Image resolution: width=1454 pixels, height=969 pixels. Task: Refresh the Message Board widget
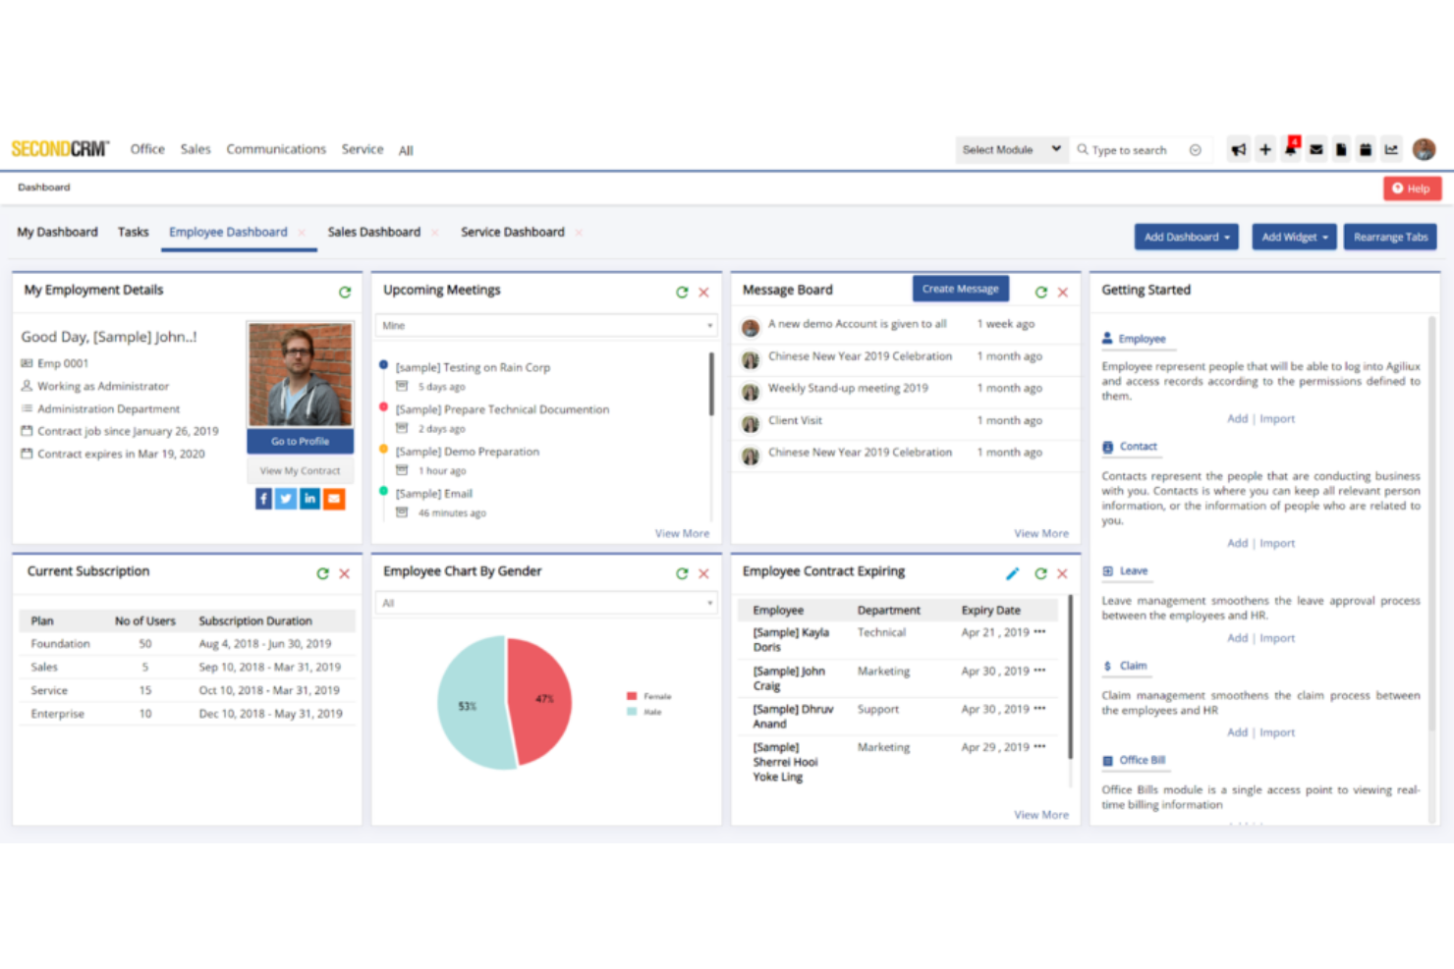pos(1040,291)
